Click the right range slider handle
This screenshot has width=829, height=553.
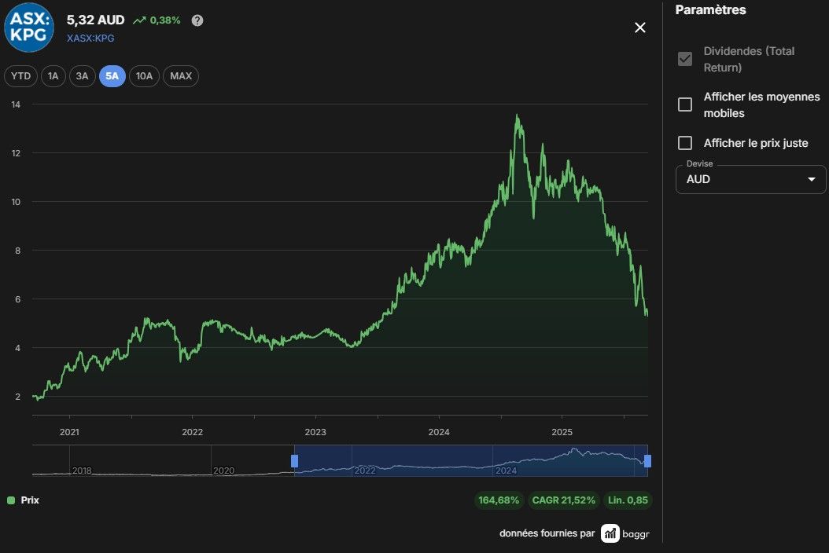(647, 461)
